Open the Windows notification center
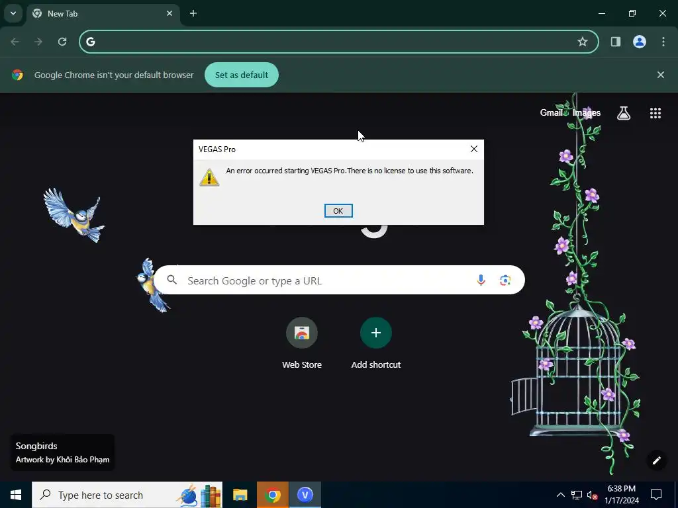Screen dimensions: 678x508 click(x=656, y=495)
